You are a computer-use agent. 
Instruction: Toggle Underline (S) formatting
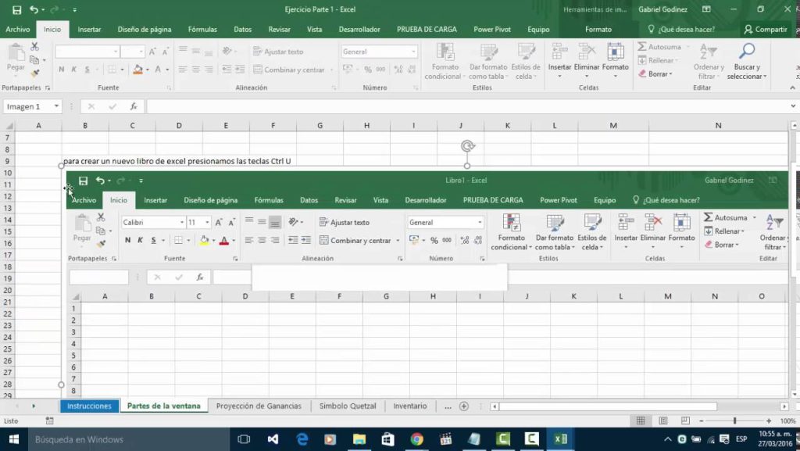point(87,70)
